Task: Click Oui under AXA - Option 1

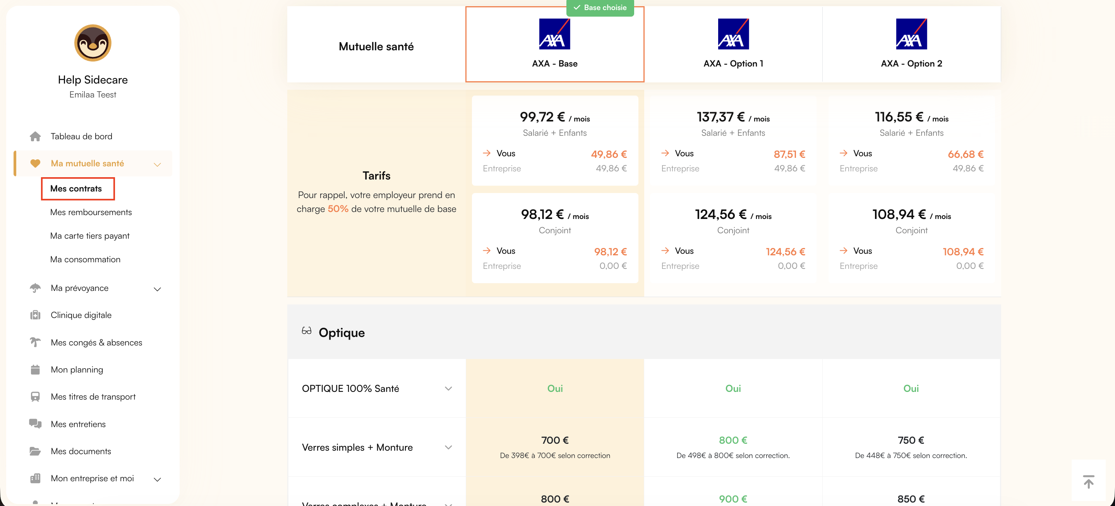Action: point(733,388)
